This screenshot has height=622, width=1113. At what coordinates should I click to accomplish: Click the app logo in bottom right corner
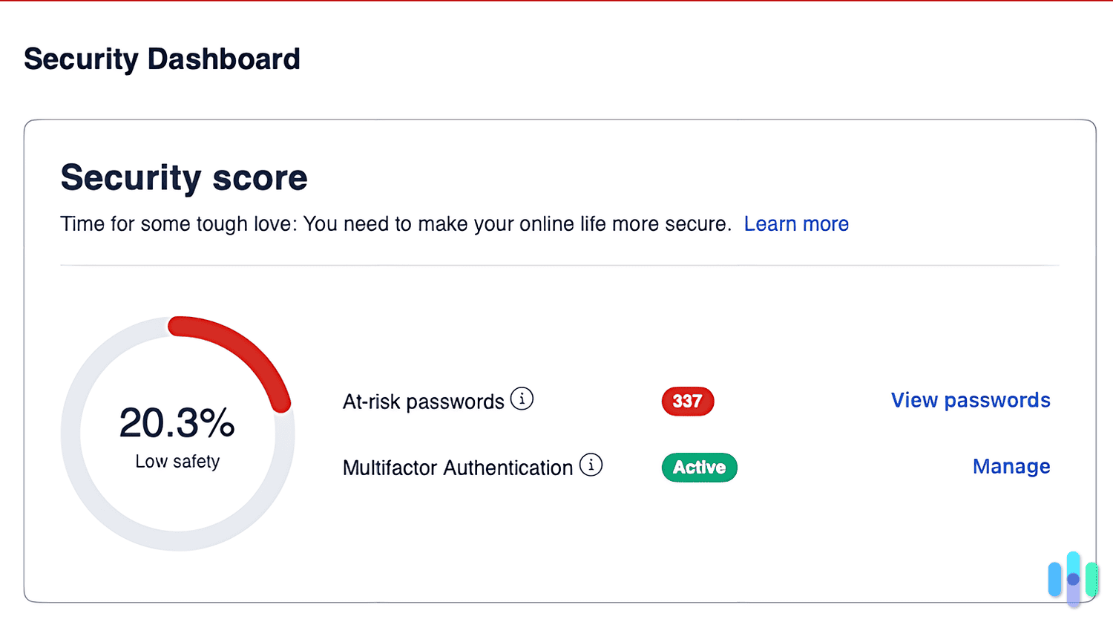pos(1071,579)
